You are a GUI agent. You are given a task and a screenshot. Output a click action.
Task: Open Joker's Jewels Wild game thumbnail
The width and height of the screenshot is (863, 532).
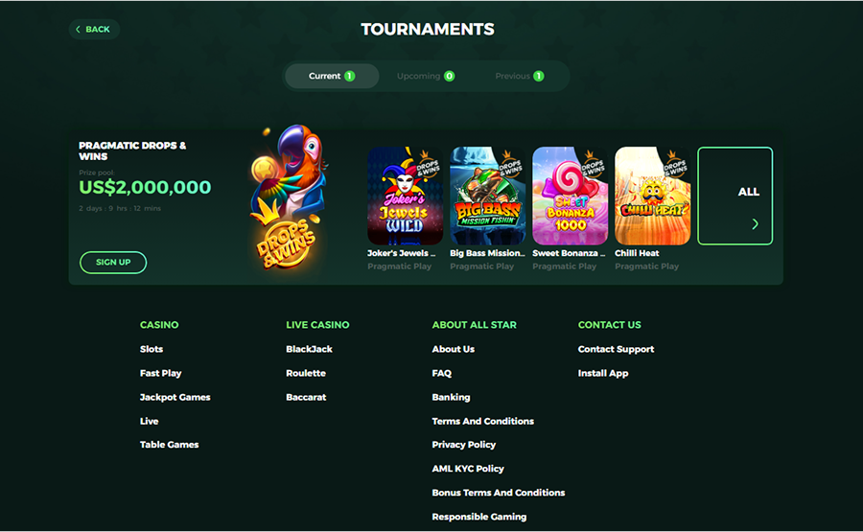click(x=405, y=196)
